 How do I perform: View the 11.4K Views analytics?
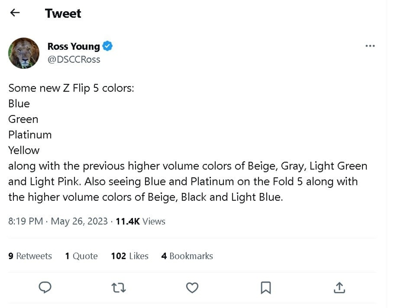pyautogui.click(x=140, y=221)
